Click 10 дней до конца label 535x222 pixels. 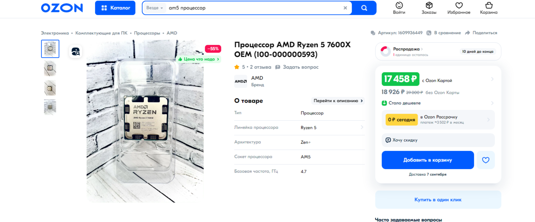coord(477,51)
